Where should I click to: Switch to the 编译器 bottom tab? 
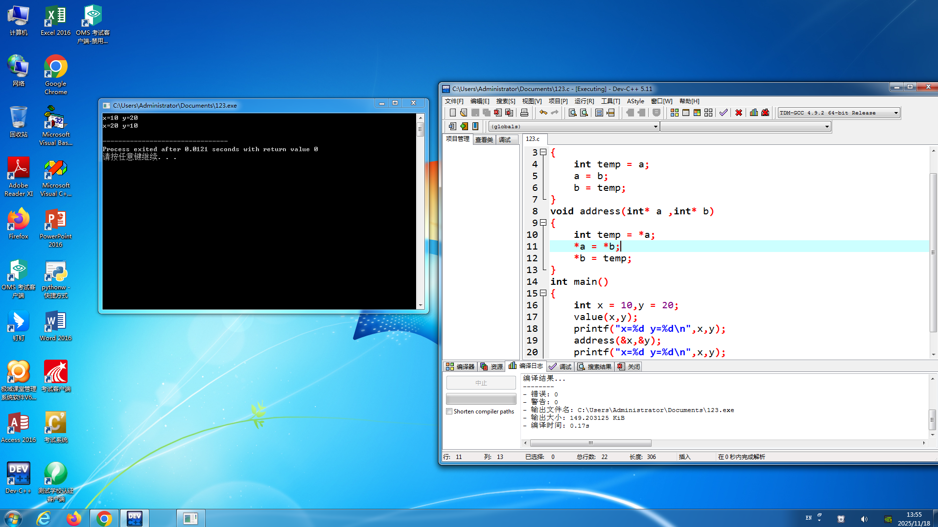pos(460,367)
